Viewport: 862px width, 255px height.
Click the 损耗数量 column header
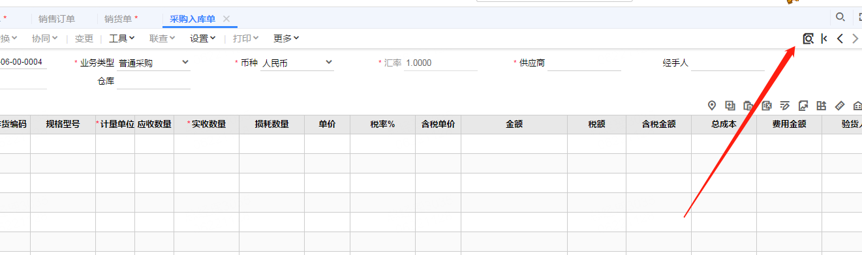point(272,125)
